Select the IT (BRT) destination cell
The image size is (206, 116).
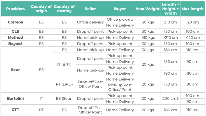click(64, 64)
